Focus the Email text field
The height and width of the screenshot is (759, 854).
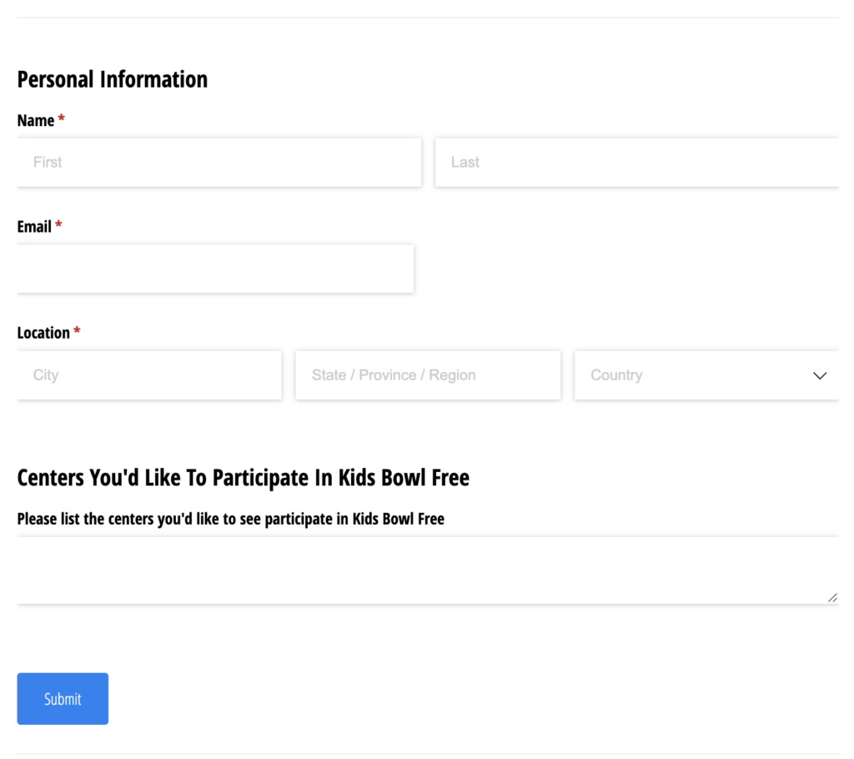(x=215, y=269)
